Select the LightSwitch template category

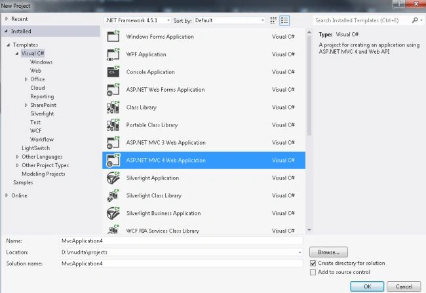35,148
